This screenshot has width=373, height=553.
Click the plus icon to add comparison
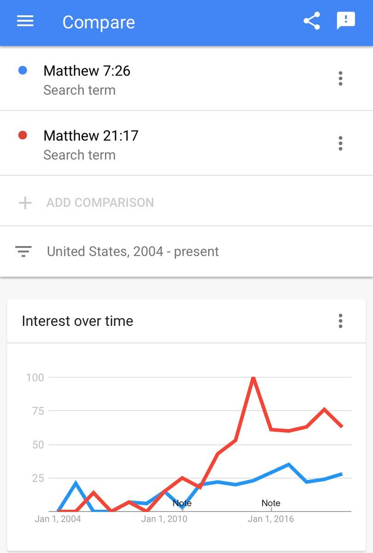[x=25, y=203]
